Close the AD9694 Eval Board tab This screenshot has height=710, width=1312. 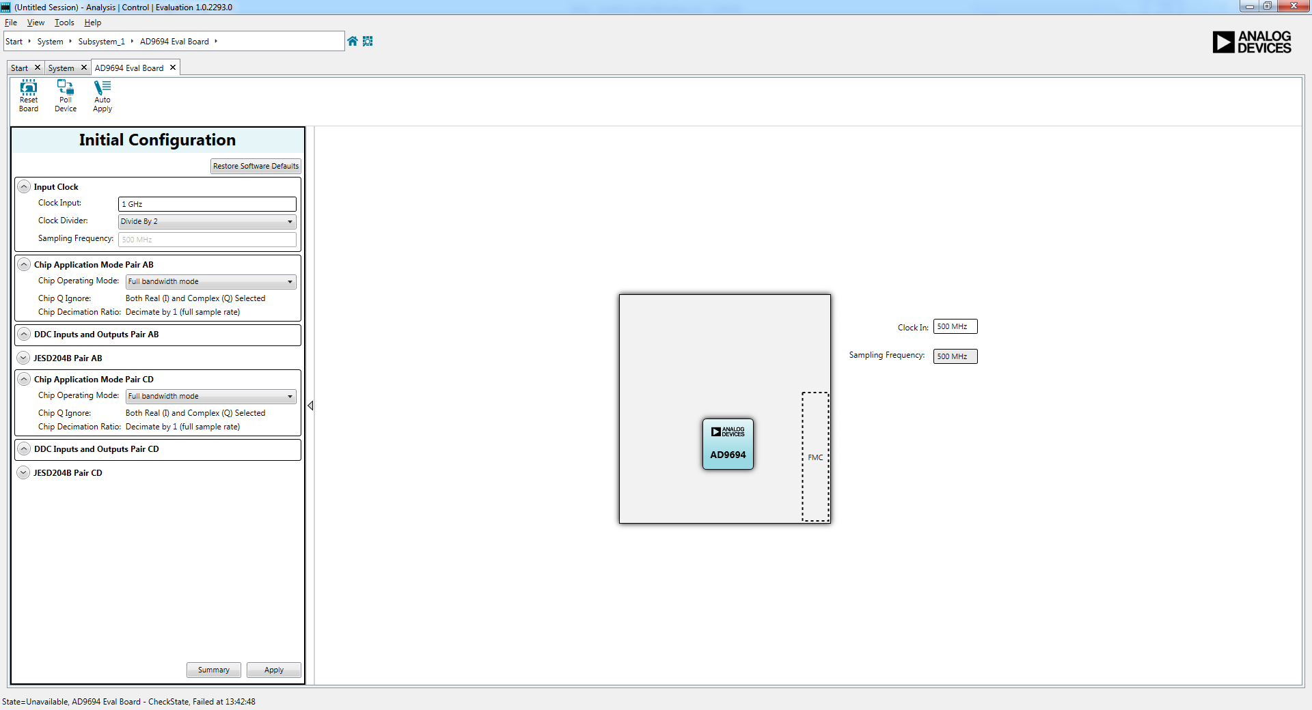[173, 68]
